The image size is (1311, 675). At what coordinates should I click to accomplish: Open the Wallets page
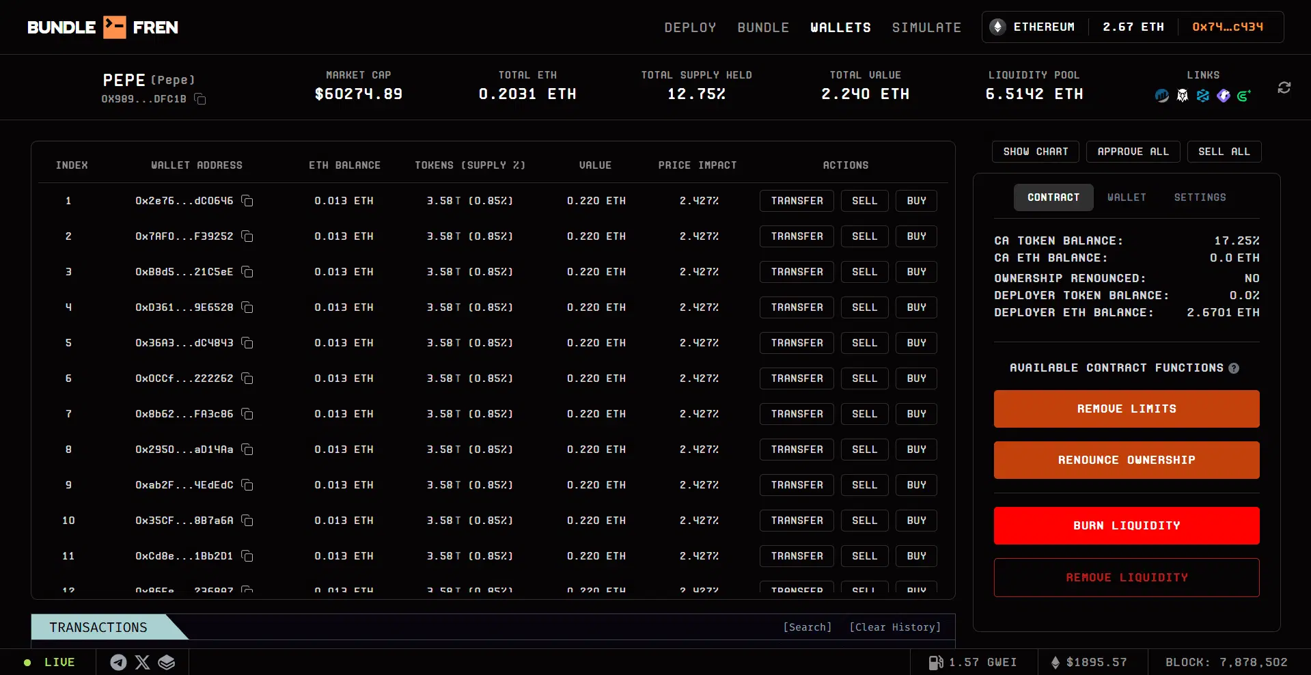click(840, 27)
